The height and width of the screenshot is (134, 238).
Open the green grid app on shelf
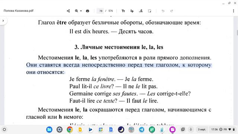(152, 130)
